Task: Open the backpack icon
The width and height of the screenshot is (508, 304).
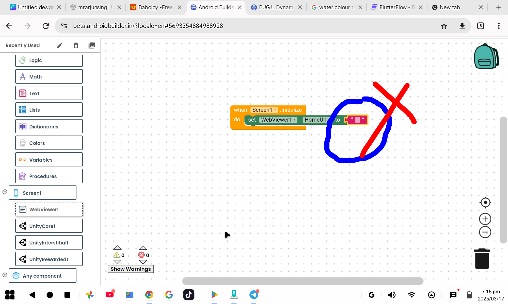Action: [486, 56]
